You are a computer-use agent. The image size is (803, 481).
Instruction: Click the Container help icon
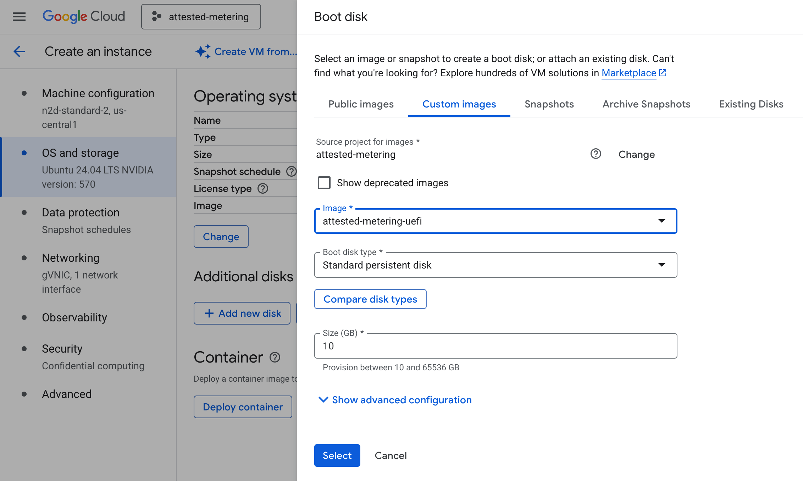[275, 357]
